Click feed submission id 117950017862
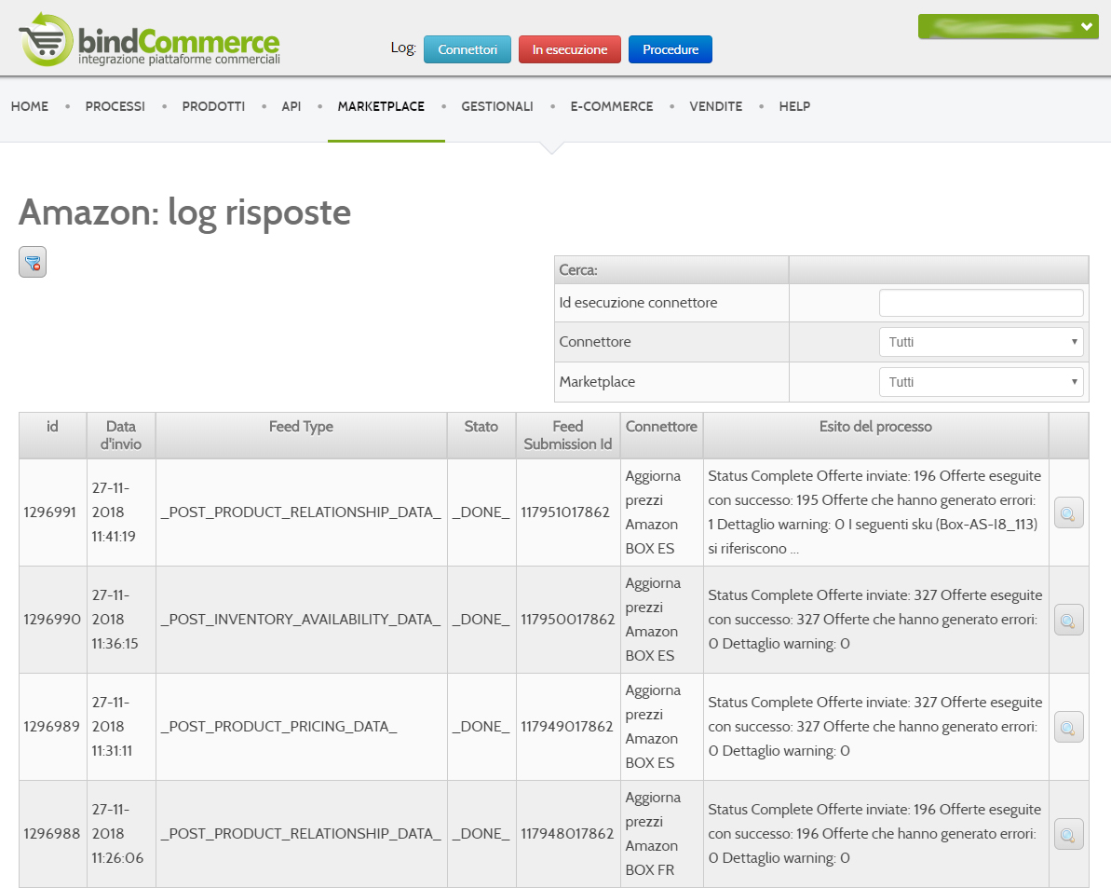Image resolution: width=1111 pixels, height=888 pixels. point(567,620)
